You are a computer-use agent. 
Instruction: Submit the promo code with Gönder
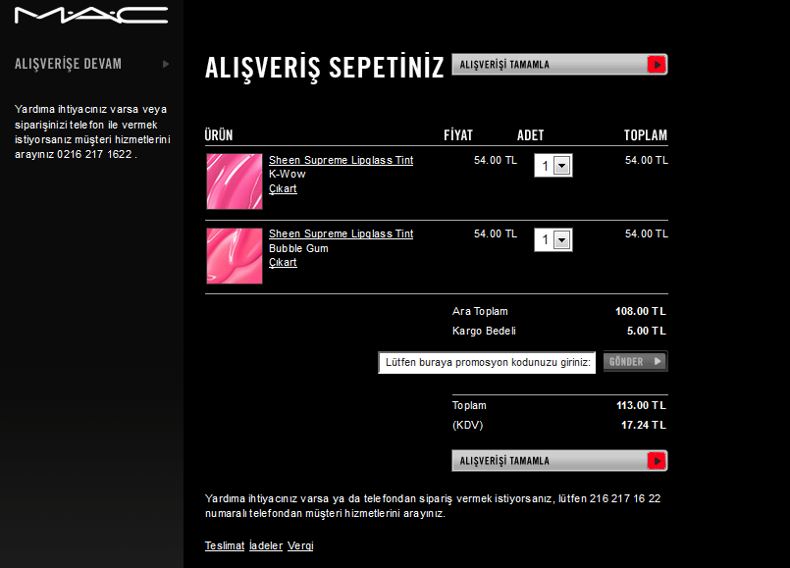[635, 361]
